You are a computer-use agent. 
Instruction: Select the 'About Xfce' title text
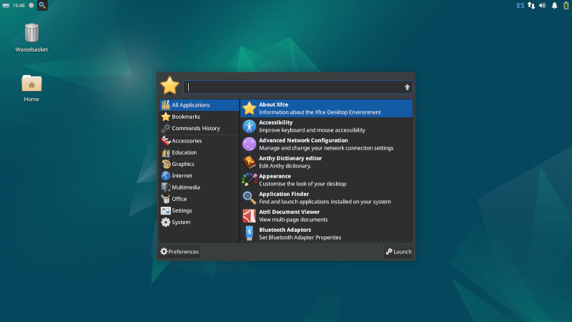[x=274, y=104]
